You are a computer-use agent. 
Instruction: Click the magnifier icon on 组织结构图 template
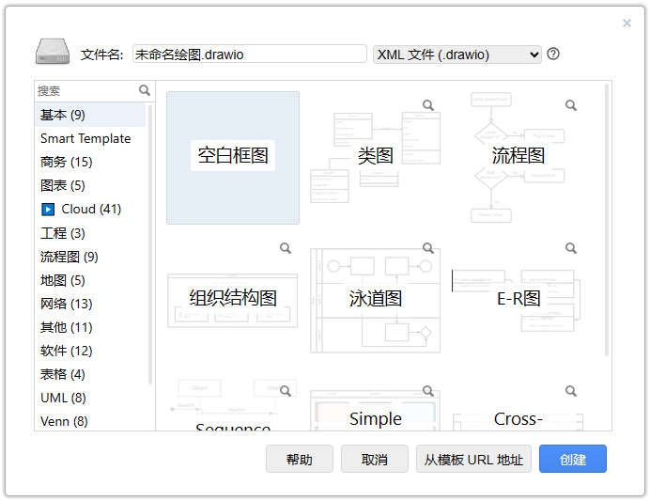tap(285, 248)
